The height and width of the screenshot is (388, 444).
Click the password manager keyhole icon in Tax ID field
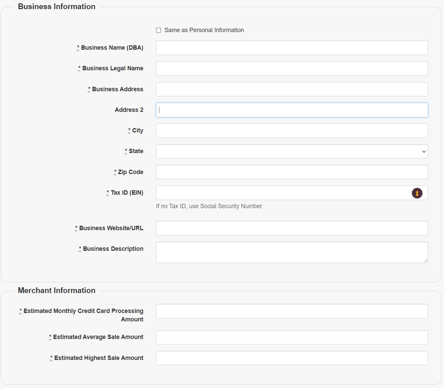[x=417, y=193]
